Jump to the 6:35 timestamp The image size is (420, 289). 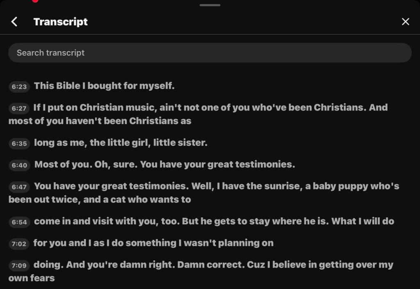coord(19,143)
